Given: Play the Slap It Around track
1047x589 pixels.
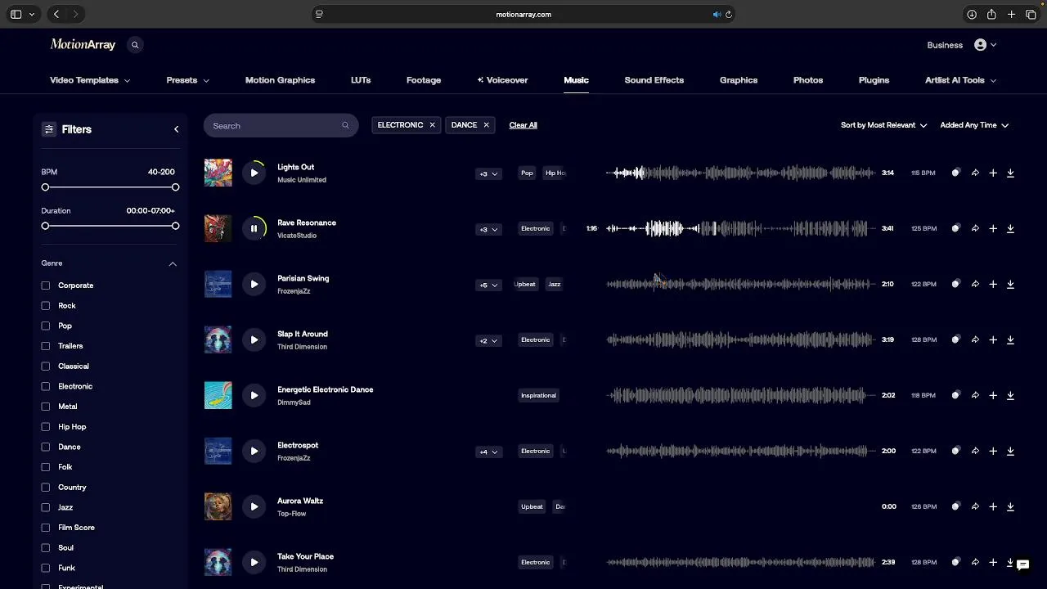Looking at the screenshot, I should click(x=254, y=339).
